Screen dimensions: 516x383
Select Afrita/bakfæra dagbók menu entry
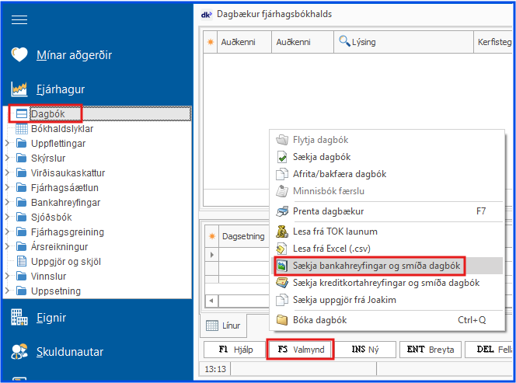[x=339, y=174]
